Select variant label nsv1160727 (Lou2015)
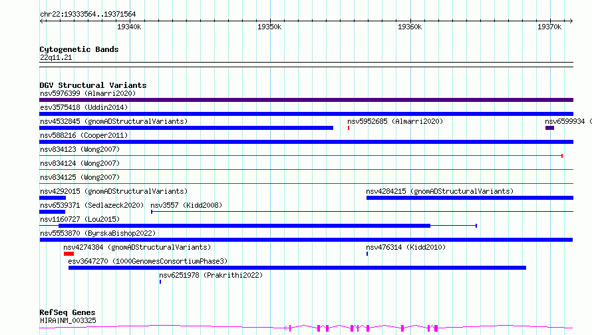The height and width of the screenshot is (335, 592). [80, 219]
